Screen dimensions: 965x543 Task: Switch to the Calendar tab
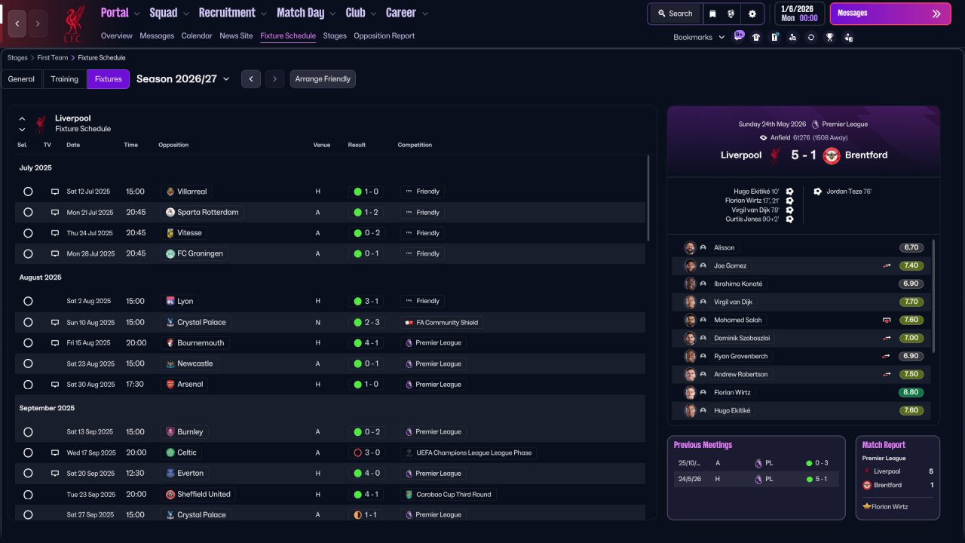[x=197, y=36]
